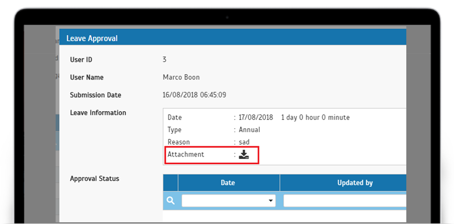This screenshot has width=454, height=224.
Task: Select the duration 1 day 0 hour 0 minute
Action: pos(316,117)
